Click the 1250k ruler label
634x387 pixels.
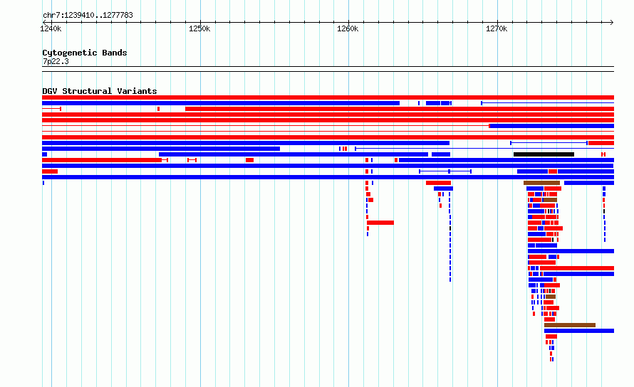pos(199,28)
